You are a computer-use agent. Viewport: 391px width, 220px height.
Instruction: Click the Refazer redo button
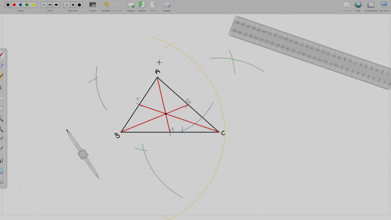point(117,6)
